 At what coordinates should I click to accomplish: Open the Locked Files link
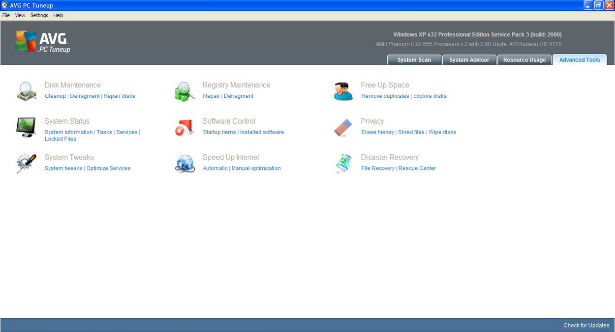pos(61,139)
